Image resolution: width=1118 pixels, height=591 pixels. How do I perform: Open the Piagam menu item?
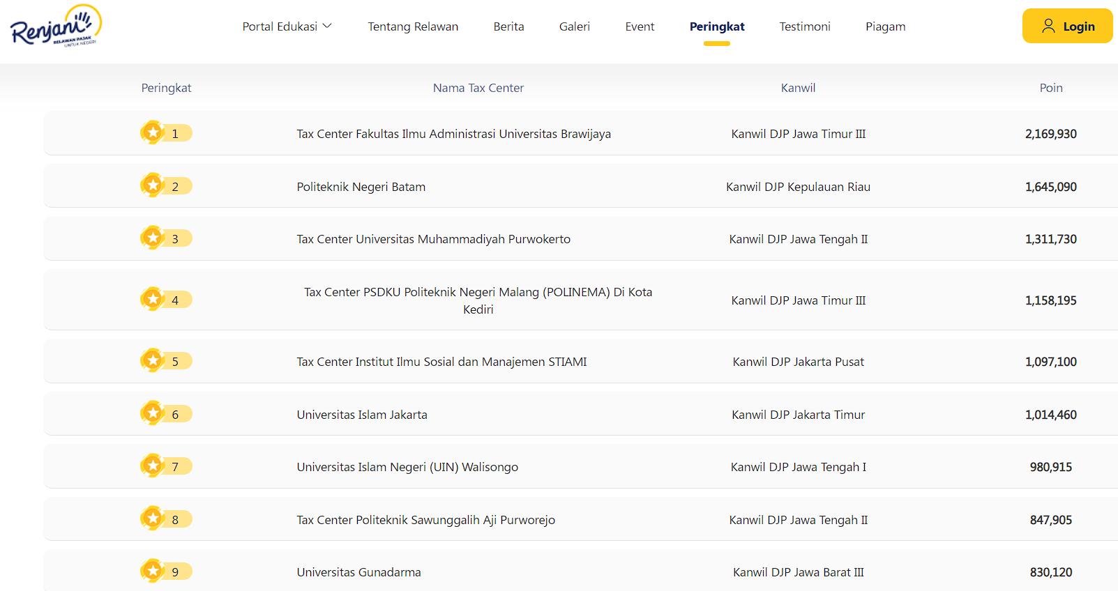coord(886,26)
